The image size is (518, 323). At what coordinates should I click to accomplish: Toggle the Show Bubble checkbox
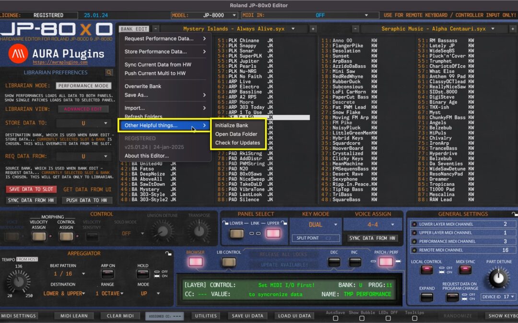pos(361,318)
